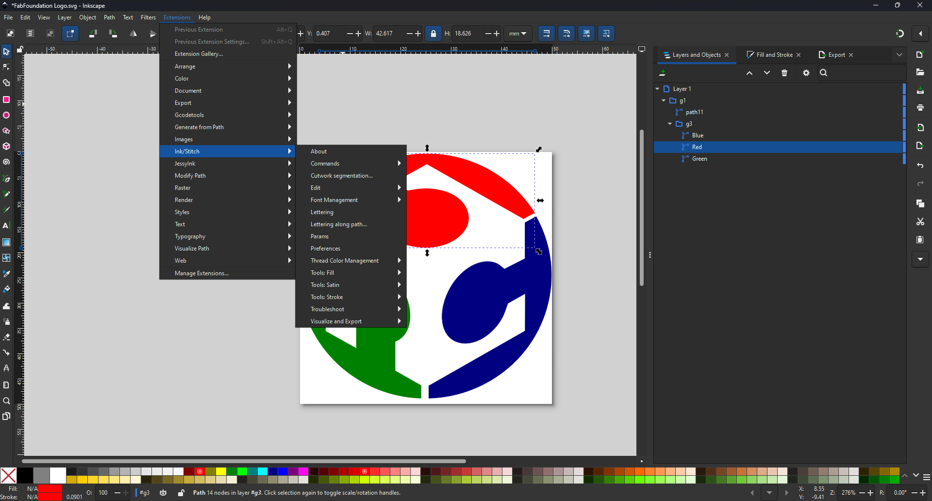Image resolution: width=932 pixels, height=501 pixels.
Task: Open the mm units dropdown
Action: click(518, 33)
